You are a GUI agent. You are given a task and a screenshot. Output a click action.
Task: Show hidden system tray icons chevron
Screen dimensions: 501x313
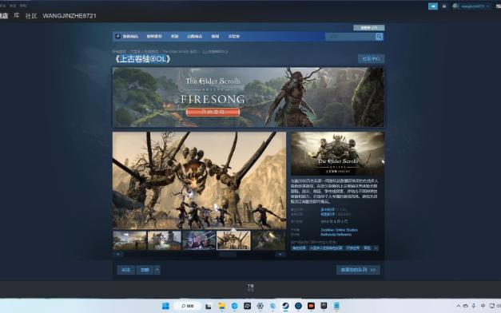point(458,306)
